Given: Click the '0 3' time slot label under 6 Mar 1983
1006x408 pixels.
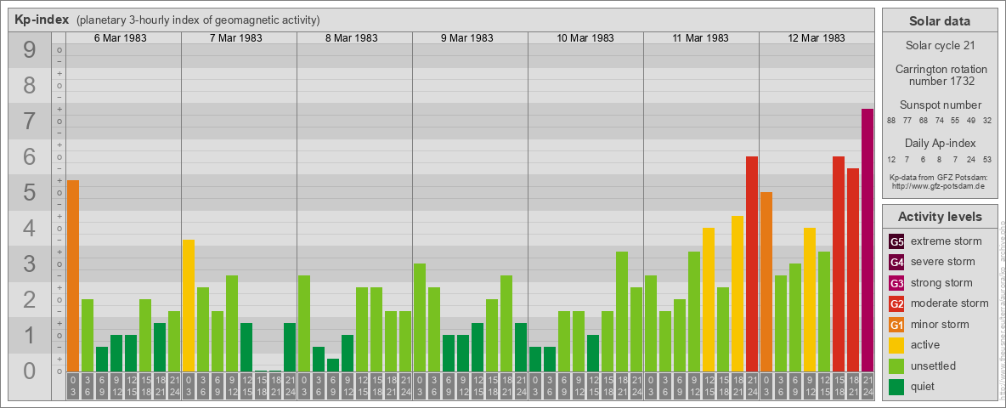Looking at the screenshot, I should 73,386.
